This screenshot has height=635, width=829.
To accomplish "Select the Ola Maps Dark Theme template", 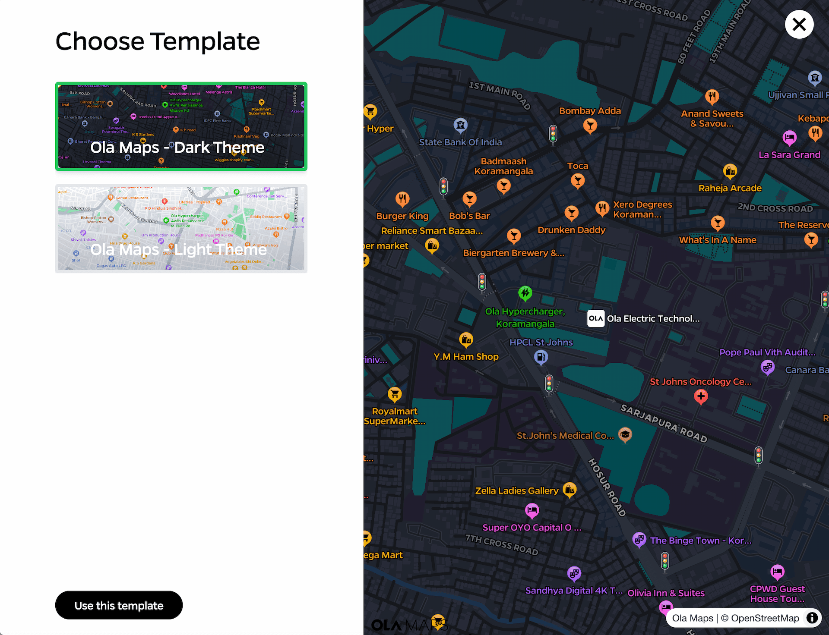I will point(181,126).
